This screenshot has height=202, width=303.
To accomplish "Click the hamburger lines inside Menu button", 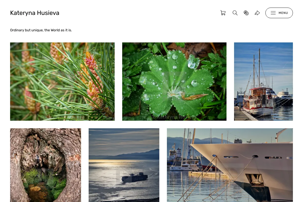I will pyautogui.click(x=273, y=13).
